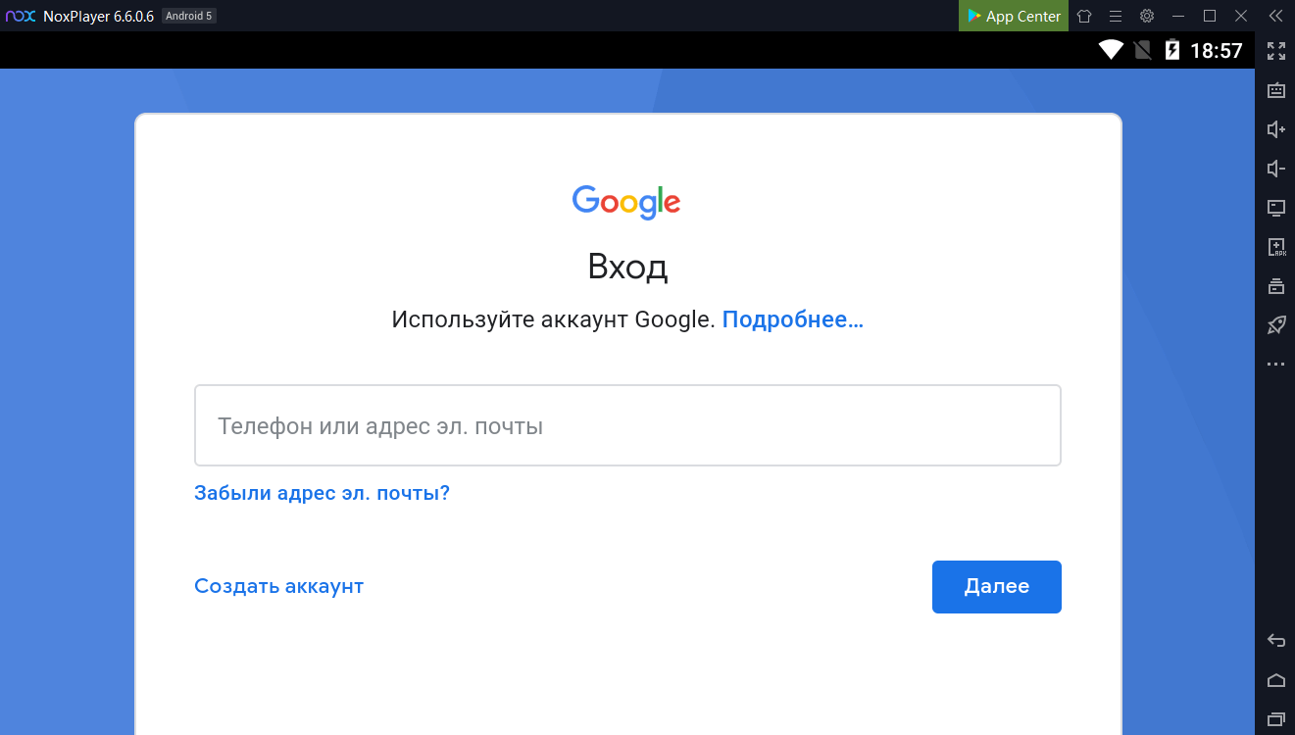Open keyboard mapping tool icon
Image resolution: width=1295 pixels, height=735 pixels.
point(1275,90)
